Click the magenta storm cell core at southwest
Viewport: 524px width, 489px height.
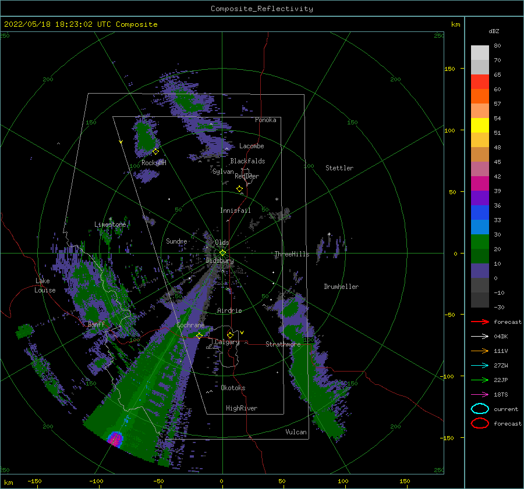click(116, 438)
